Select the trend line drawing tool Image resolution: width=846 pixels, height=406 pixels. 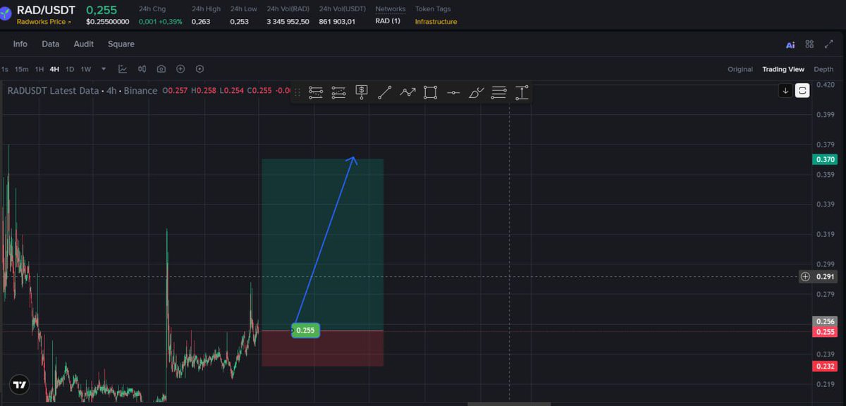(x=384, y=92)
